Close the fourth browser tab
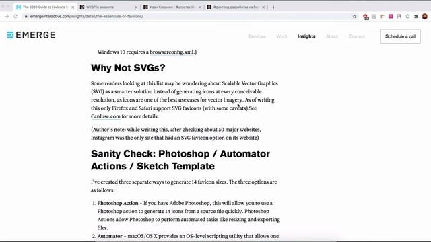 [x=263, y=7]
